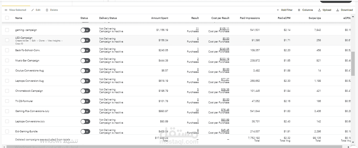Click the Add Filter icon
Viewport: 358px width, 148px height.
278,10
